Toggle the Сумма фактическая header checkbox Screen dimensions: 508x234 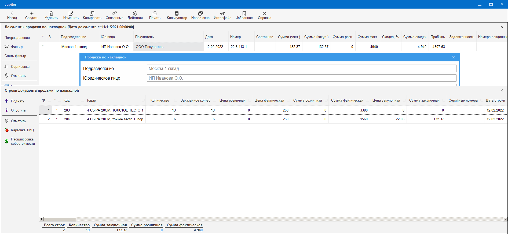[367, 100]
